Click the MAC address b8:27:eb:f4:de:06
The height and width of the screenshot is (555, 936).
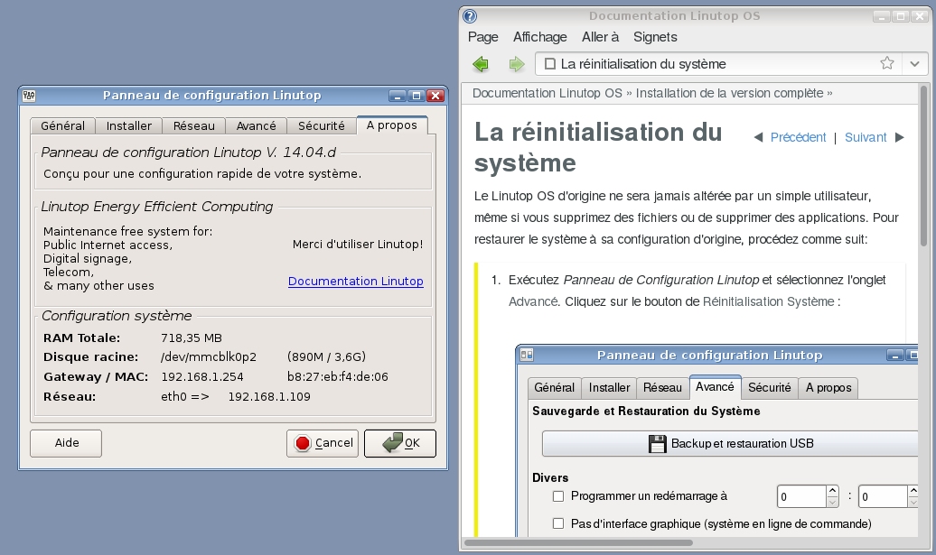tap(338, 376)
